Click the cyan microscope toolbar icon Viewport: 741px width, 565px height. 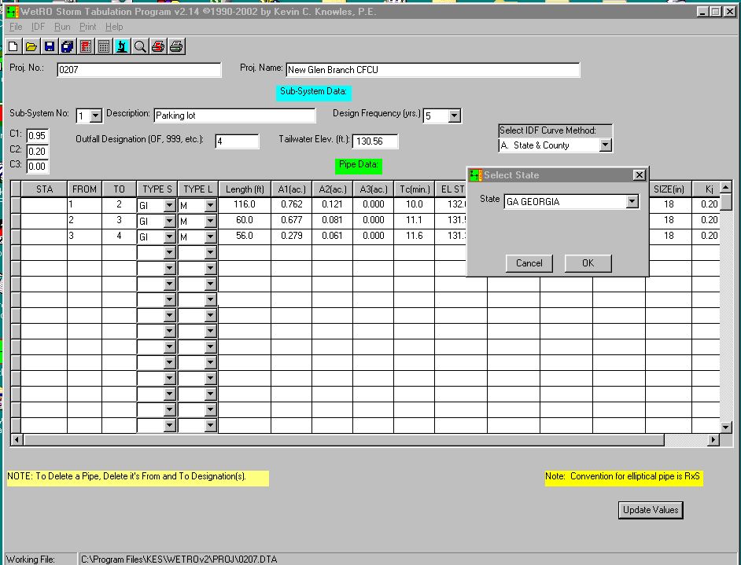tap(122, 46)
